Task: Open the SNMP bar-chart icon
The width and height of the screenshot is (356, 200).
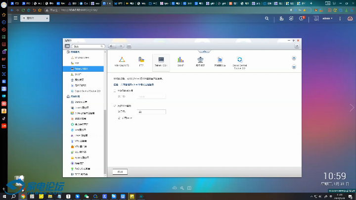Action: [x=180, y=61]
